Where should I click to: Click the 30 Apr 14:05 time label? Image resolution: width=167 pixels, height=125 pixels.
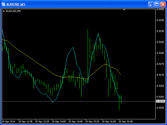pos(59,121)
